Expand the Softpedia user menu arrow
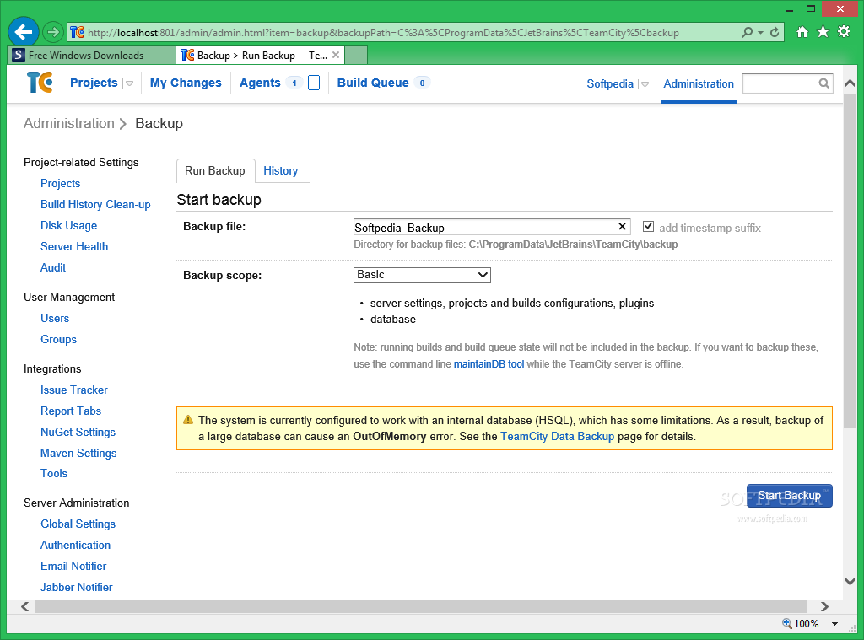The width and height of the screenshot is (864, 640). (645, 84)
